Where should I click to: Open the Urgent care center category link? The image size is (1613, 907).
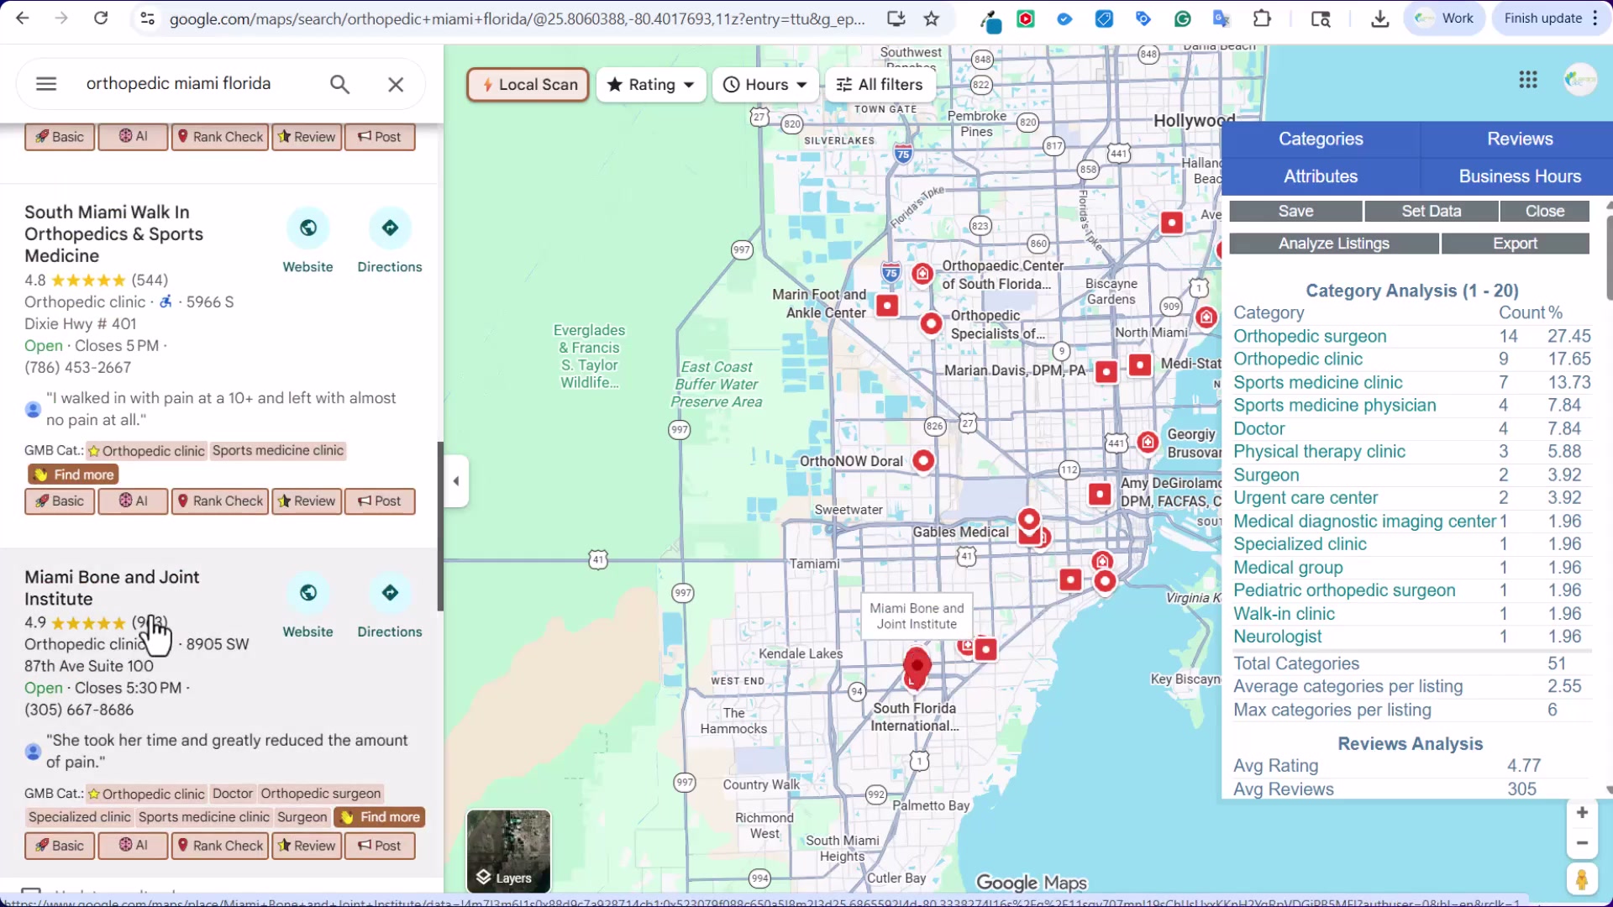pos(1306,498)
